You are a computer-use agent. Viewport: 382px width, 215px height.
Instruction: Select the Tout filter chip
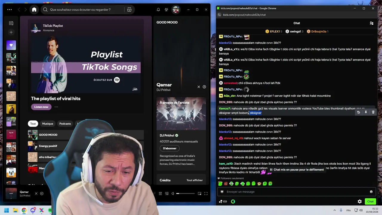[33, 124]
